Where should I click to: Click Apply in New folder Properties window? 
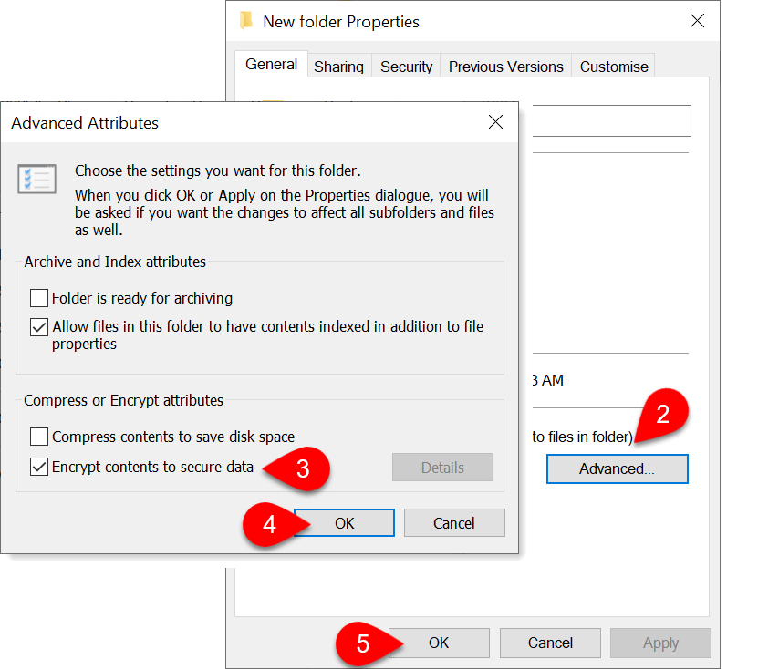click(x=660, y=643)
